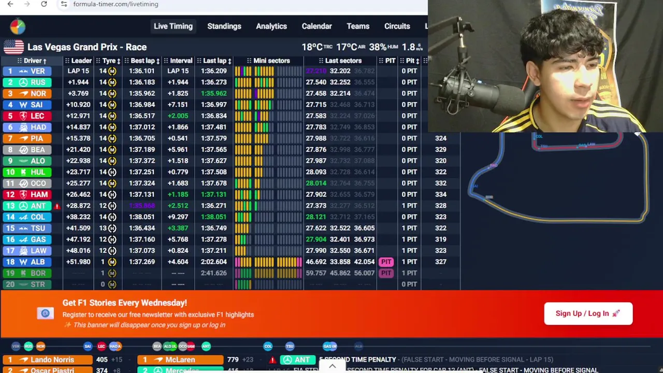Click the PIT badge in BOR row
663x373 pixels.
(x=386, y=273)
